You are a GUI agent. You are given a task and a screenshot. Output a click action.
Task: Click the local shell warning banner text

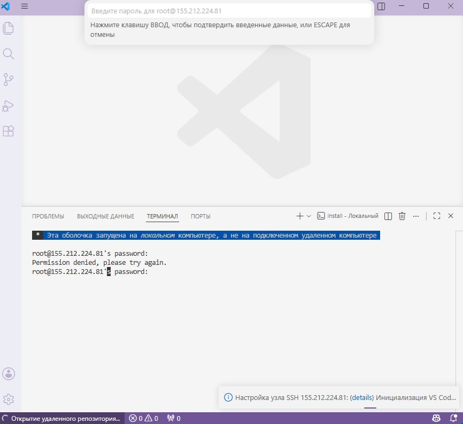pyautogui.click(x=206, y=235)
